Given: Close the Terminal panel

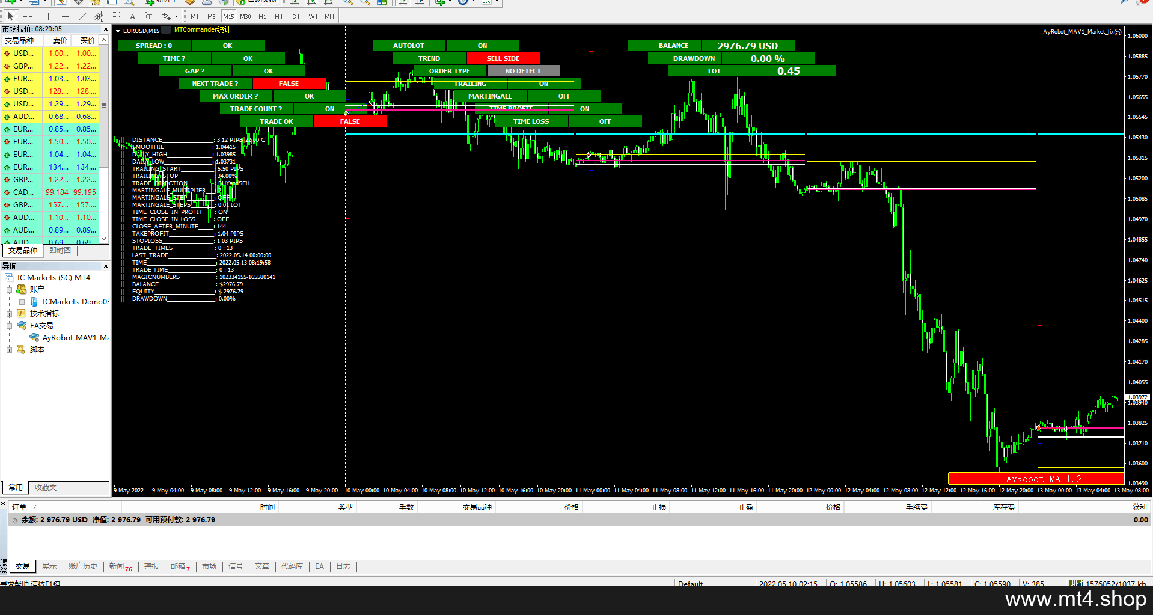Looking at the screenshot, I should pos(3,503).
